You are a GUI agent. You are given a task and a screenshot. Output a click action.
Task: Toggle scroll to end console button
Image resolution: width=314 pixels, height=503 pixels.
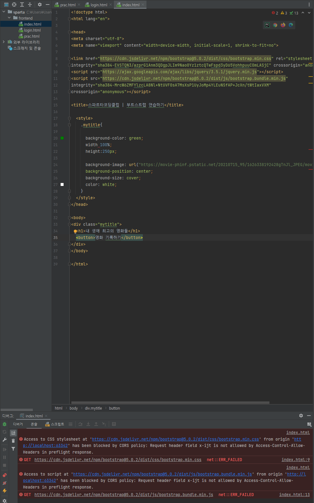tap(13, 432)
